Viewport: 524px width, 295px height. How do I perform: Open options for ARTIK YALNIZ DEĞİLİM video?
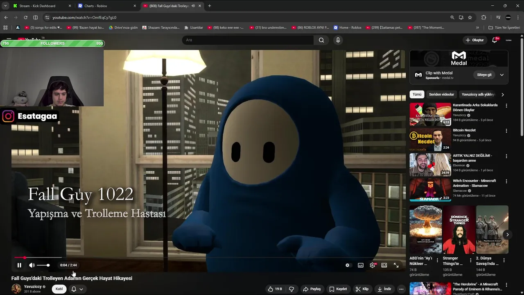click(x=506, y=156)
